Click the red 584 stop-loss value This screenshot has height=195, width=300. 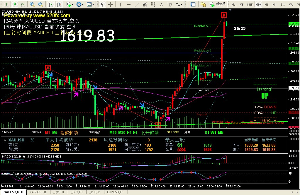pyautogui.click(x=181, y=150)
